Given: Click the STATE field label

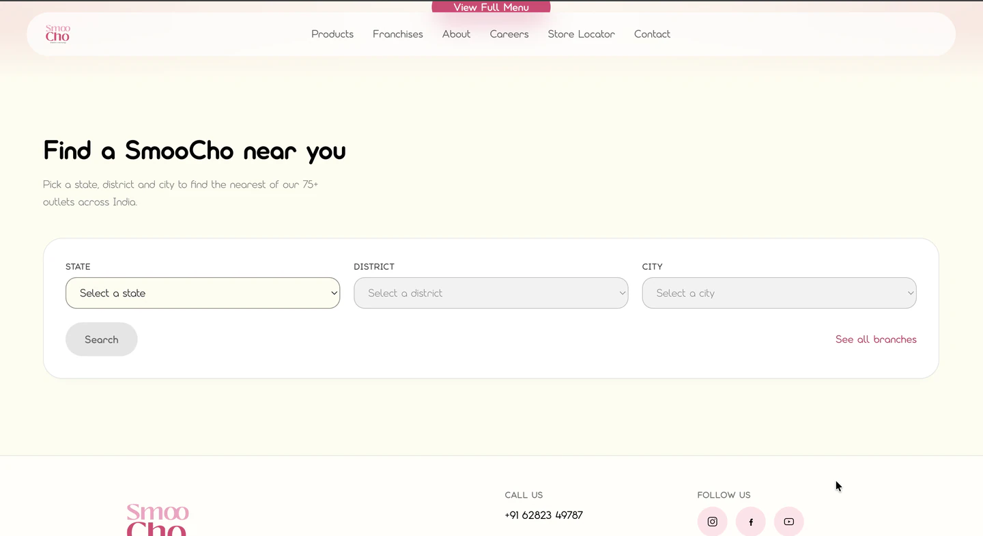Looking at the screenshot, I should tap(78, 267).
